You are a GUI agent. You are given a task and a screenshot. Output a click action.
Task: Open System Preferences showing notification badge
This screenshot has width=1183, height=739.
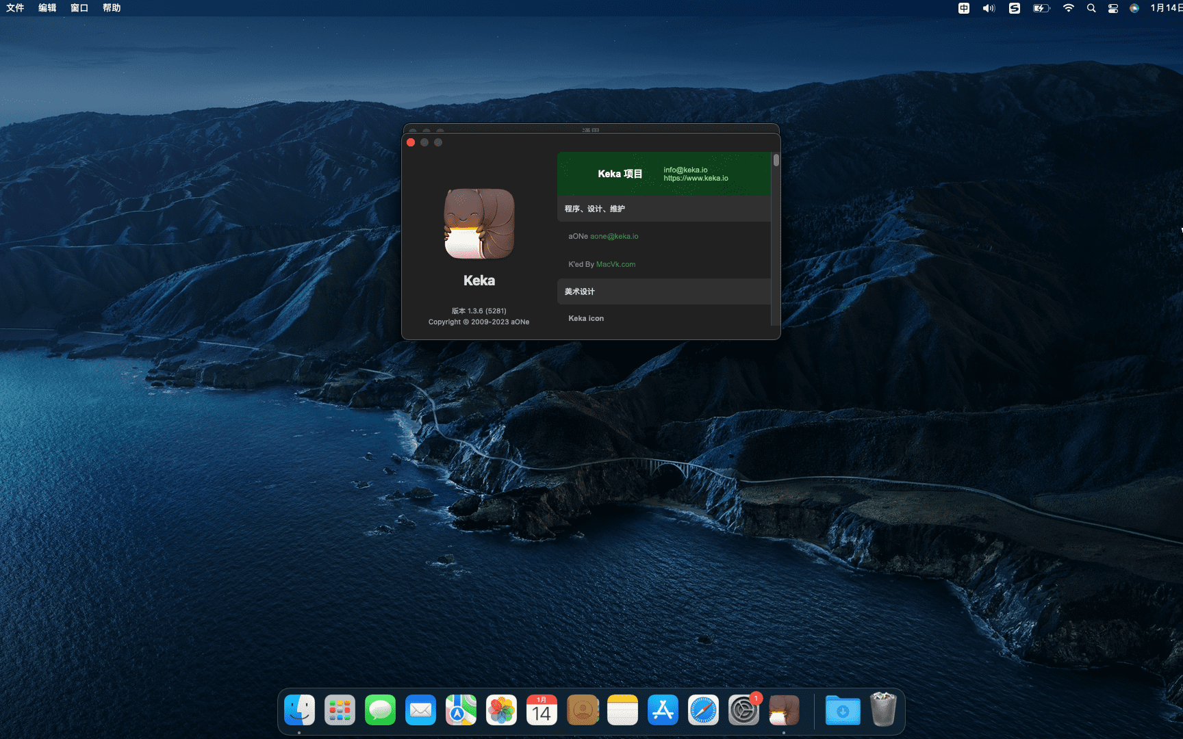click(x=743, y=710)
